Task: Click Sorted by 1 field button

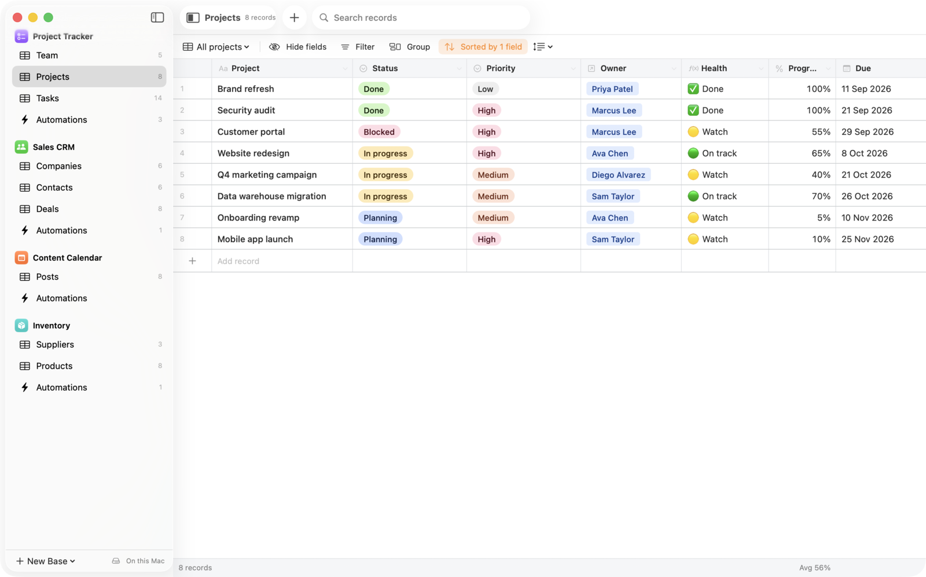Action: click(x=483, y=47)
